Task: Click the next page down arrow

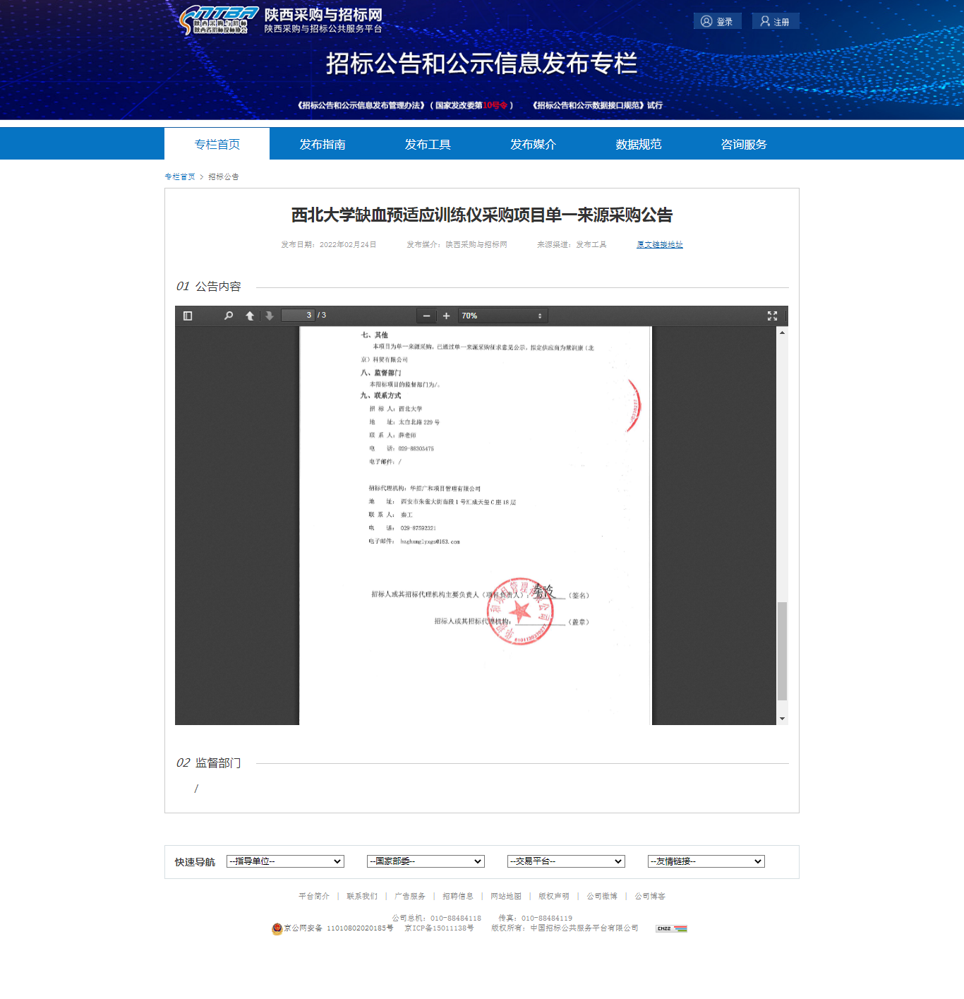Action: pyautogui.click(x=269, y=316)
